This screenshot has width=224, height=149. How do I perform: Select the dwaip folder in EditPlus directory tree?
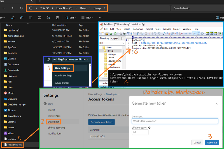click(x=110, y=51)
